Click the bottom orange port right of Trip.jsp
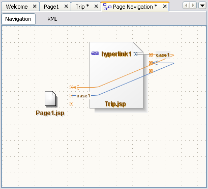This screenshot has height=189, width=208. pyautogui.click(x=151, y=71)
